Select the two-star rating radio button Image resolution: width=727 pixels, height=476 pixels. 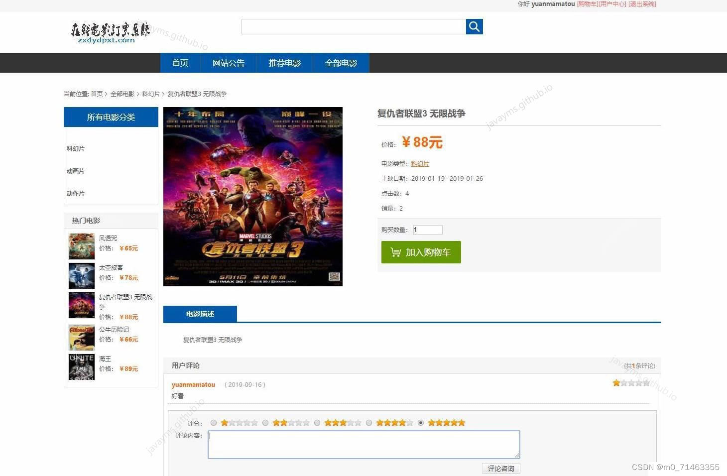point(265,423)
